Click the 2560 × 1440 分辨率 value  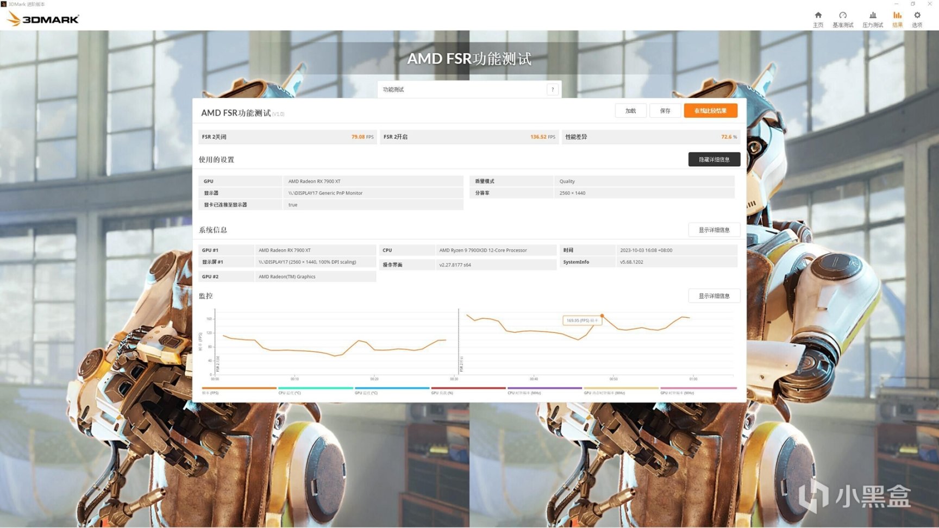[572, 193]
